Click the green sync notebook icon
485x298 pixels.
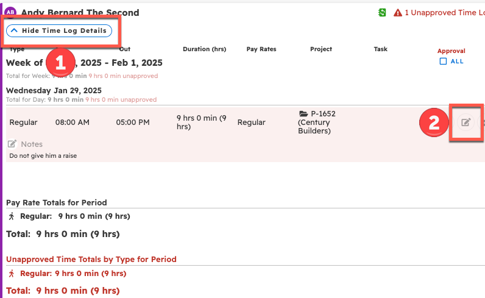click(x=382, y=13)
